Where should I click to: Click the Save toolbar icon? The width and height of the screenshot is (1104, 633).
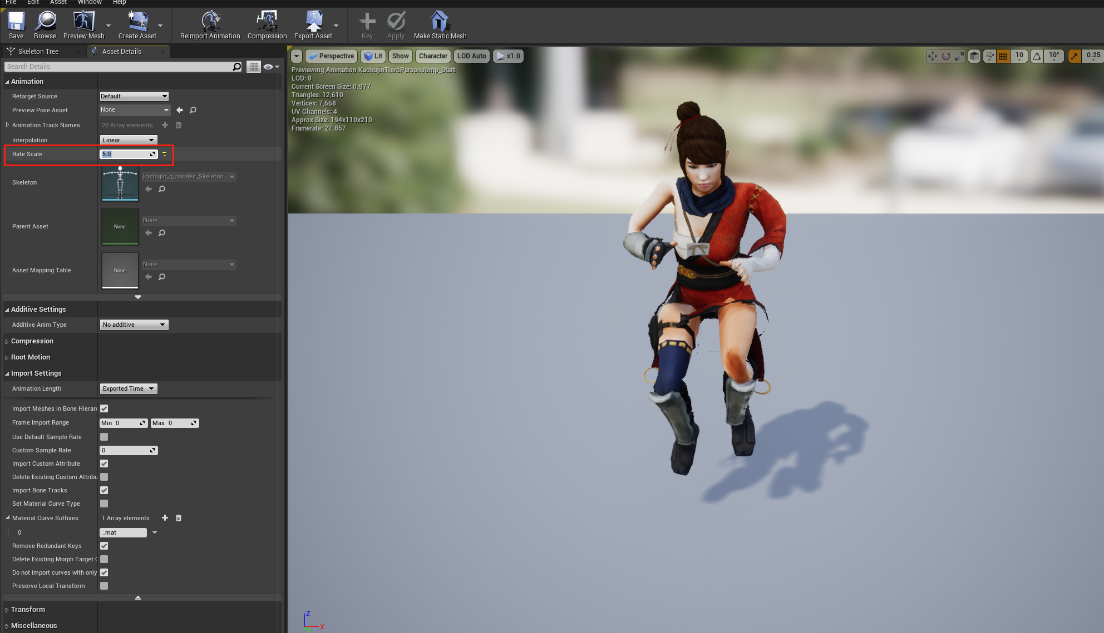(x=16, y=26)
